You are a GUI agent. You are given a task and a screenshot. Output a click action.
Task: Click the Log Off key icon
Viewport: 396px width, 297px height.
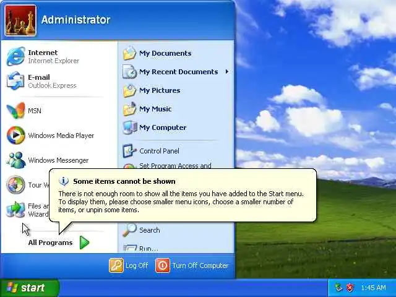[x=116, y=265]
